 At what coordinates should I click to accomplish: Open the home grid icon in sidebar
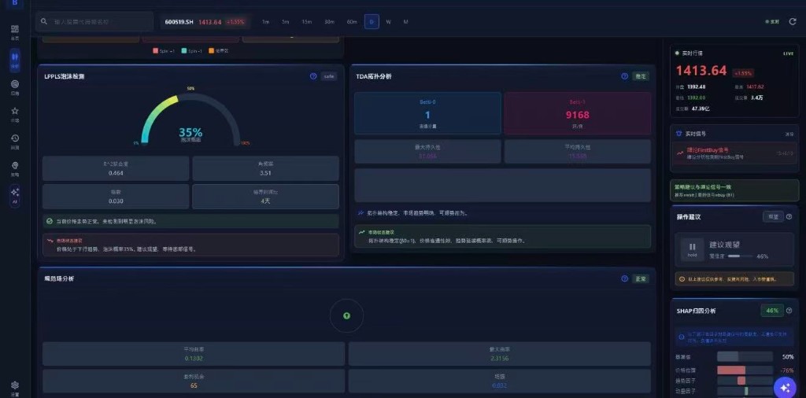point(15,29)
